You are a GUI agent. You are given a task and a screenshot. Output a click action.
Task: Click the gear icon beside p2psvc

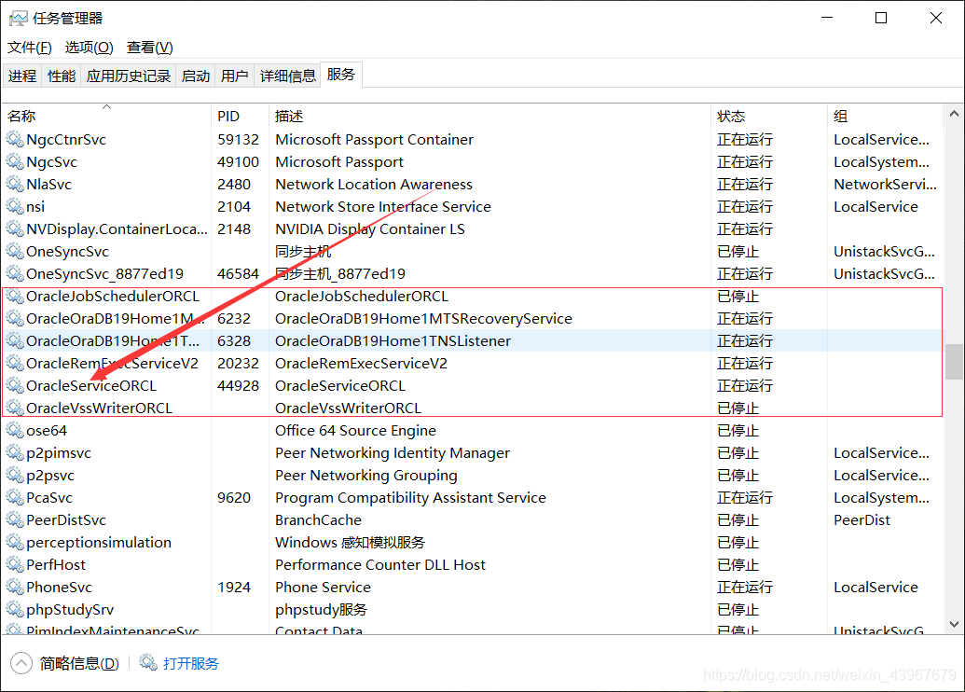pos(15,476)
